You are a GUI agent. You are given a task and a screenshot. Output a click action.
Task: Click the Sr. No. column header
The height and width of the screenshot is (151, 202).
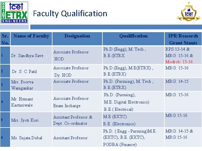tap(5, 39)
